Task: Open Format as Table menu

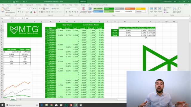Action: point(90,10)
